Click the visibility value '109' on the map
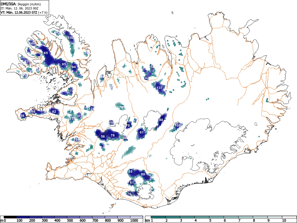Viewport: 297px width, 223px height. point(178,125)
